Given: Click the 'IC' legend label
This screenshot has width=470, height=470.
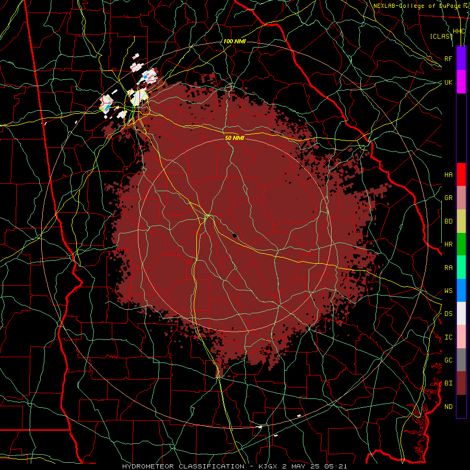Looking at the screenshot, I should click(449, 337).
